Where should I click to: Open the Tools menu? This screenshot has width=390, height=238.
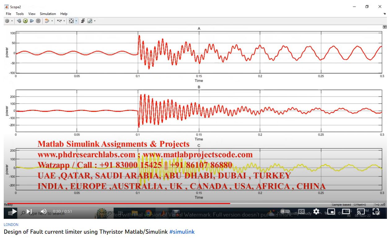click(20, 14)
